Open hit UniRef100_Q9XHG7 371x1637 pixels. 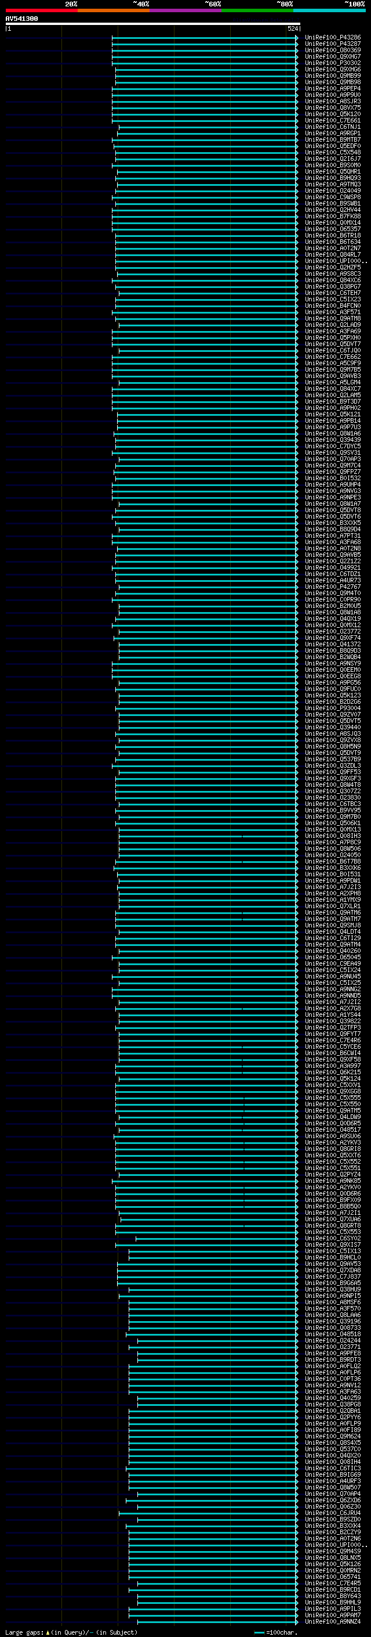[332, 56]
